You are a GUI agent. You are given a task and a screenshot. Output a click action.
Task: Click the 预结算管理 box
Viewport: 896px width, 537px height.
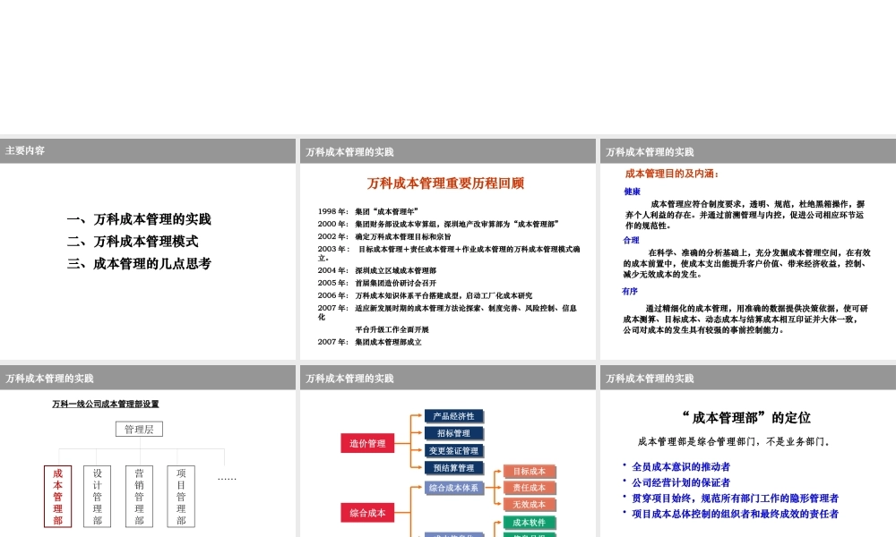point(453,468)
